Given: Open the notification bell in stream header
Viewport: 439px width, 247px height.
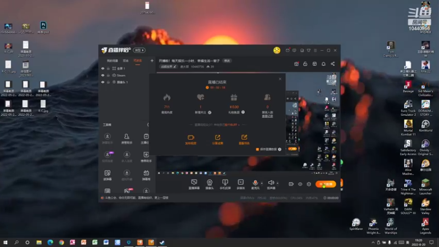Looking at the screenshot, I should 323,64.
